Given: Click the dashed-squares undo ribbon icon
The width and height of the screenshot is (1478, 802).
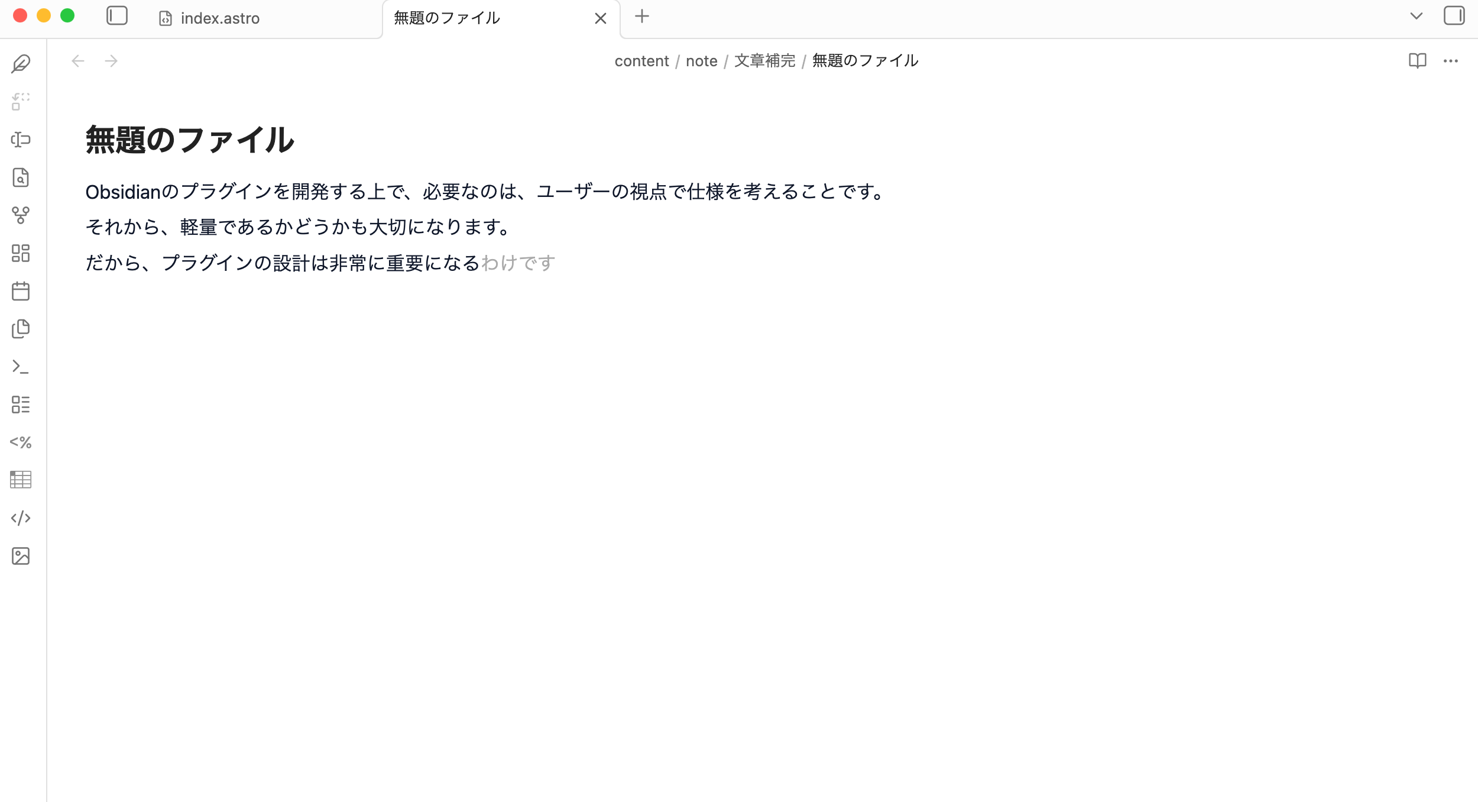Looking at the screenshot, I should point(21,102).
